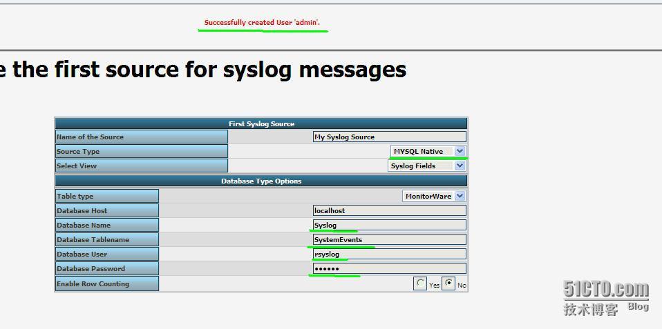
Task: Click the 'Database Tablename' label
Action: click(x=107, y=240)
